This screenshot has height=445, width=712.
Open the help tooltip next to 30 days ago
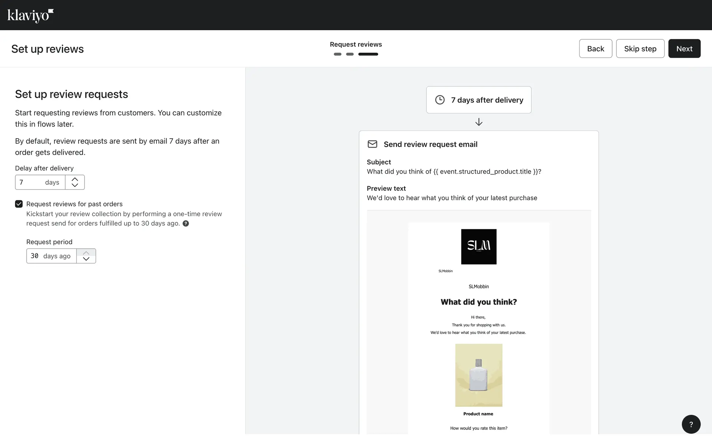point(186,224)
